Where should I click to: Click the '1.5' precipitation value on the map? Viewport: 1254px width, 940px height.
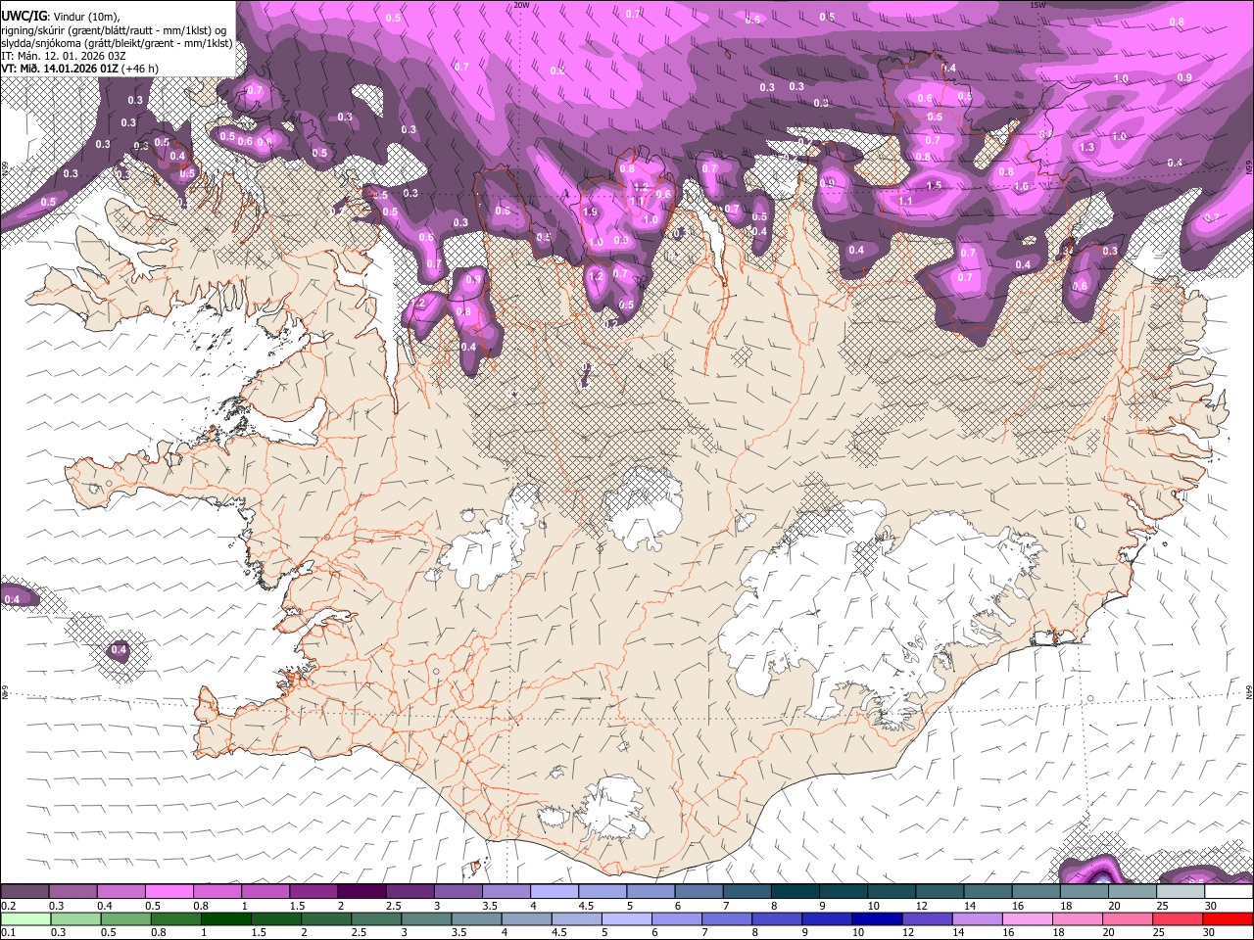click(934, 186)
